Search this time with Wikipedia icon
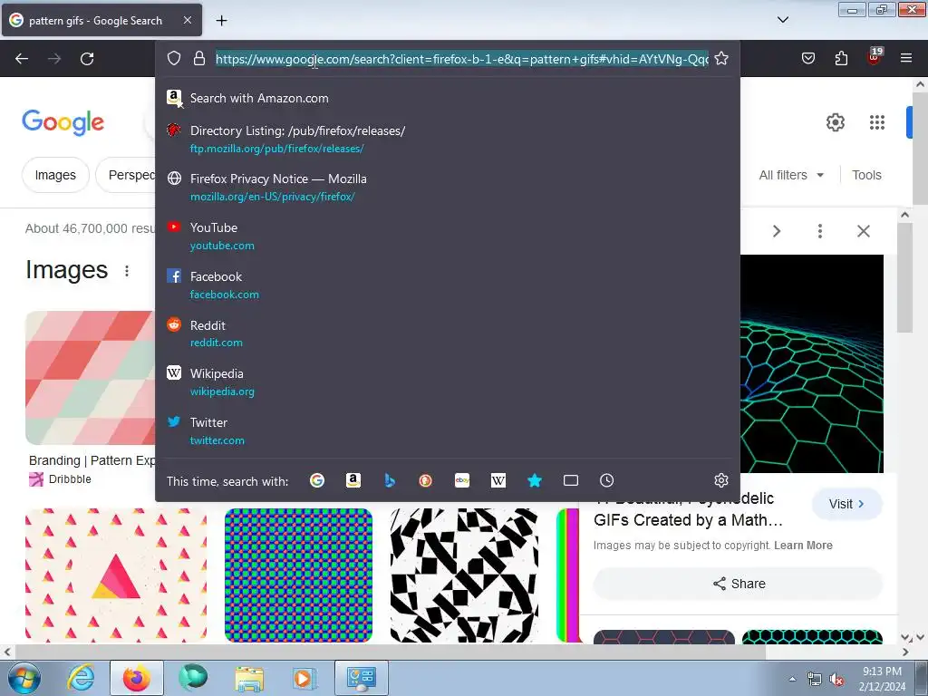The height and width of the screenshot is (696, 928). 498,480
